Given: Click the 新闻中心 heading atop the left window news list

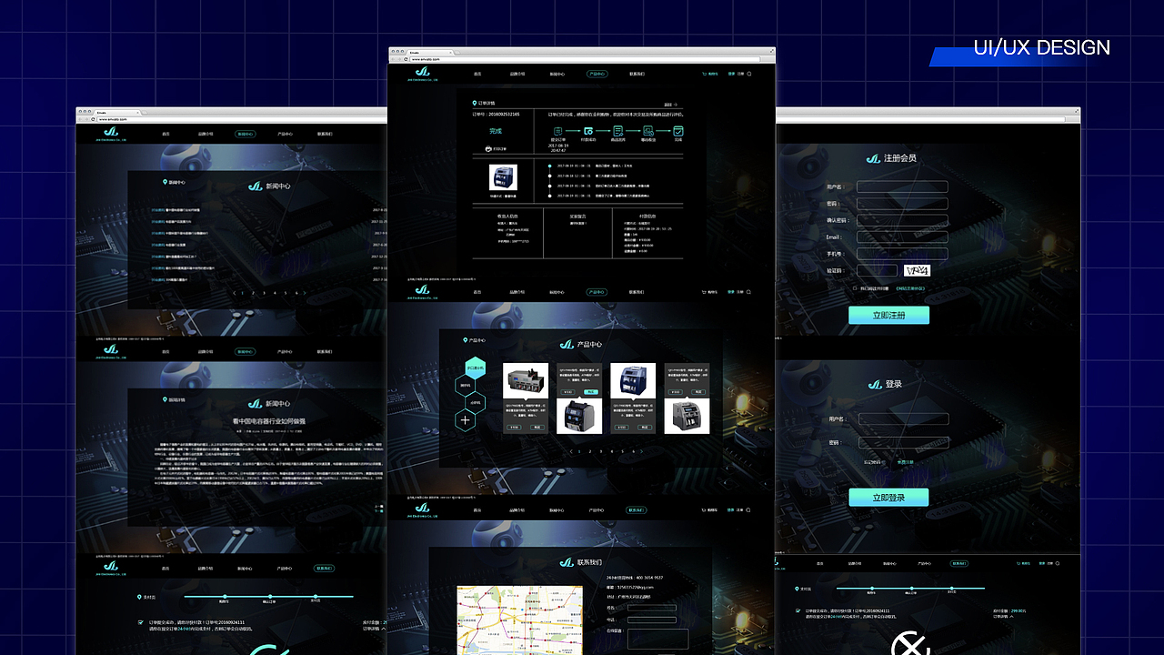Looking at the screenshot, I should point(278,186).
